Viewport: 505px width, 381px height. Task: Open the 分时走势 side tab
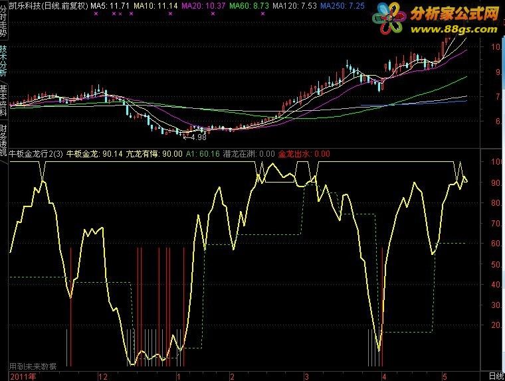point(3,21)
